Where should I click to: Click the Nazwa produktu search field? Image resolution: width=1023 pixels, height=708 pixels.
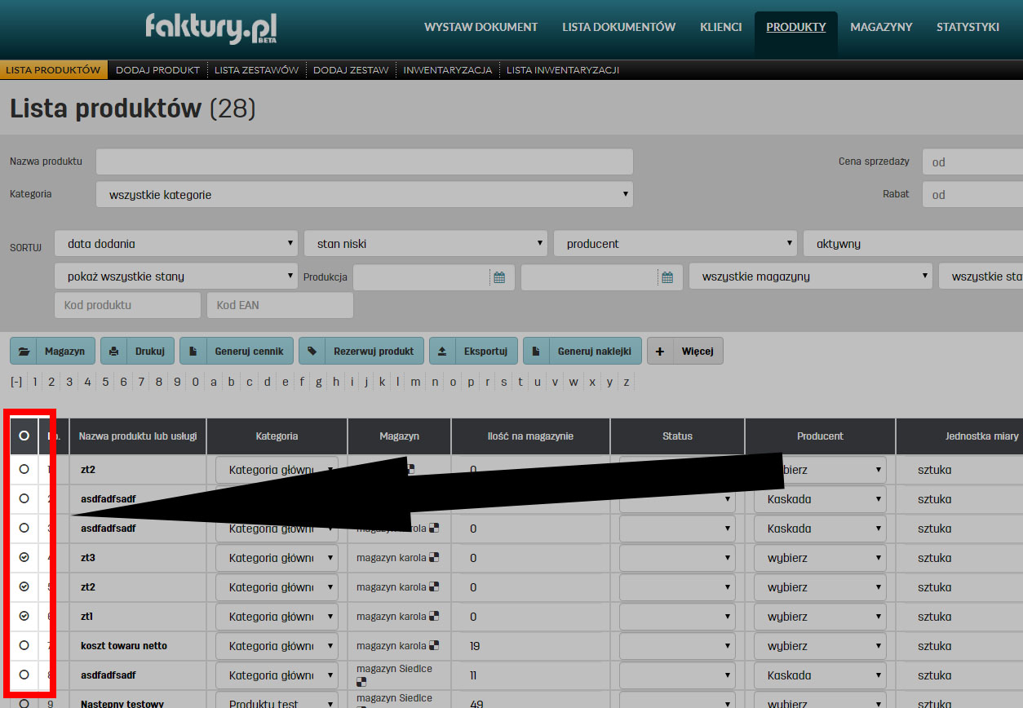[x=365, y=162]
